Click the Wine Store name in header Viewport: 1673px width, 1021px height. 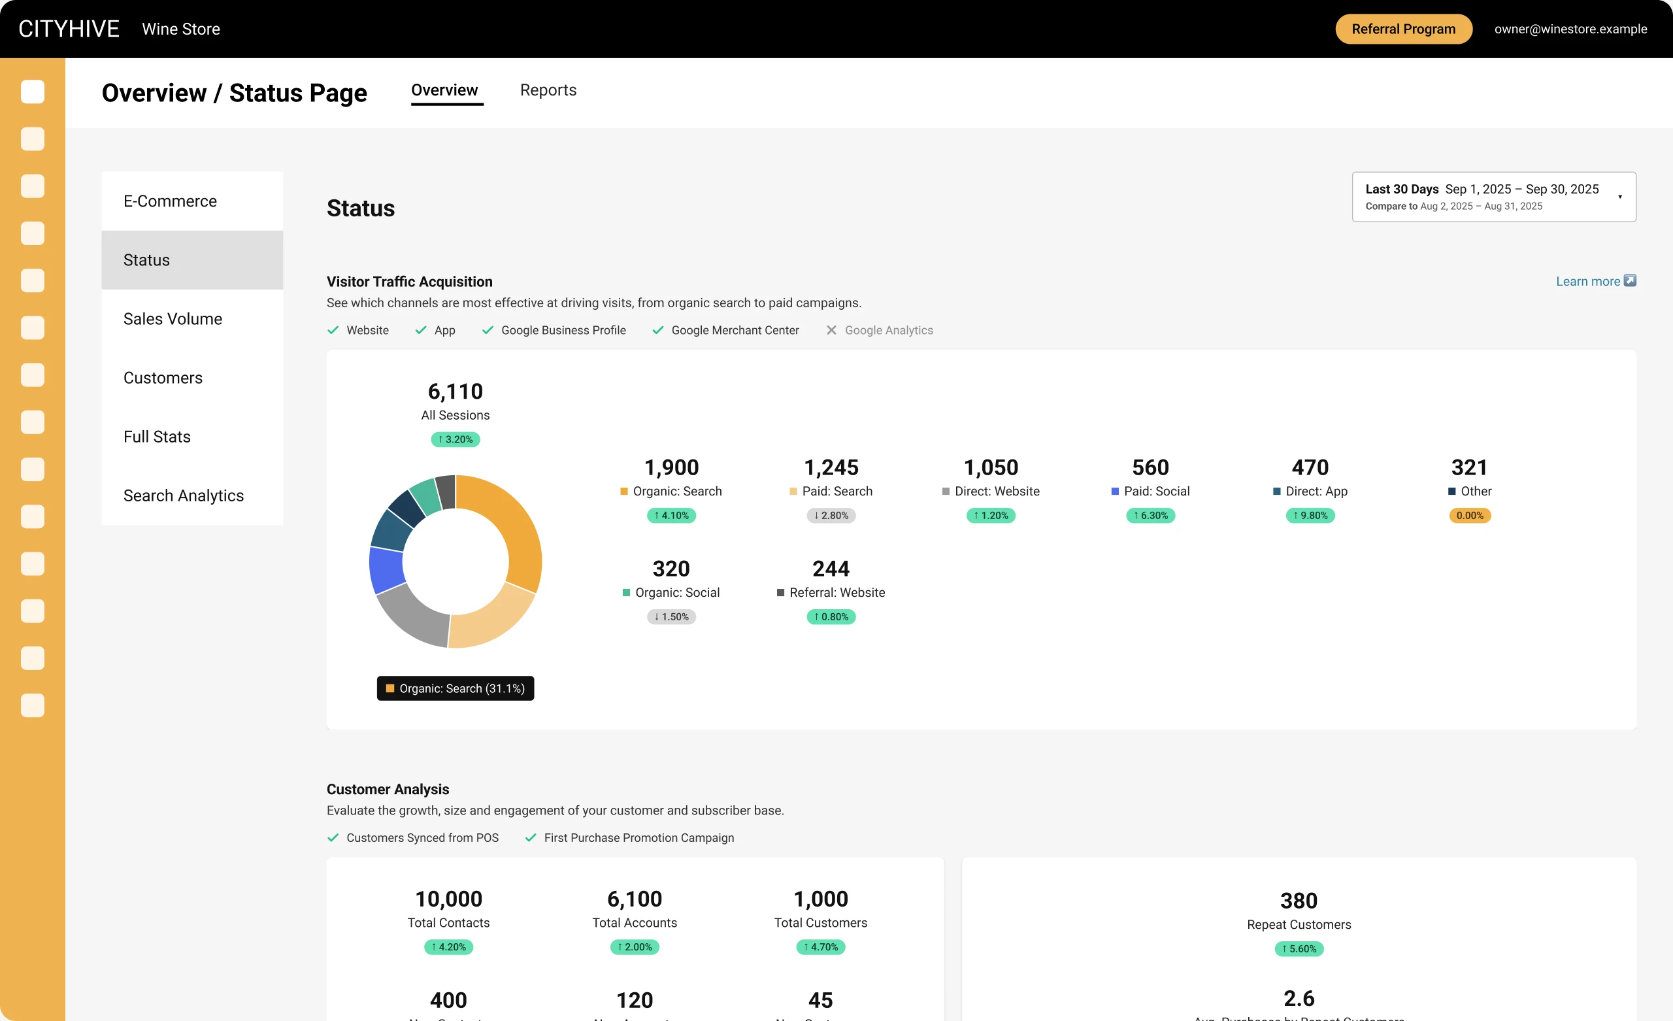(x=180, y=29)
